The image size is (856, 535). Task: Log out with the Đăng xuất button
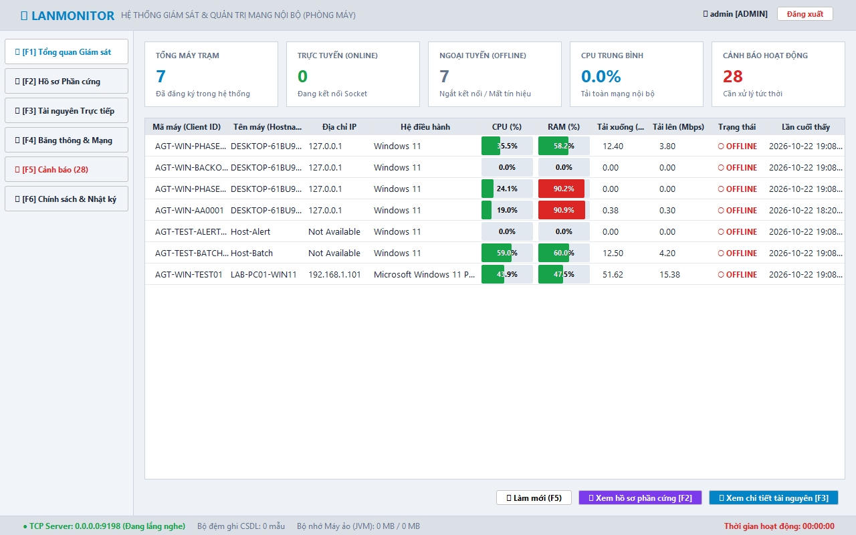point(805,14)
